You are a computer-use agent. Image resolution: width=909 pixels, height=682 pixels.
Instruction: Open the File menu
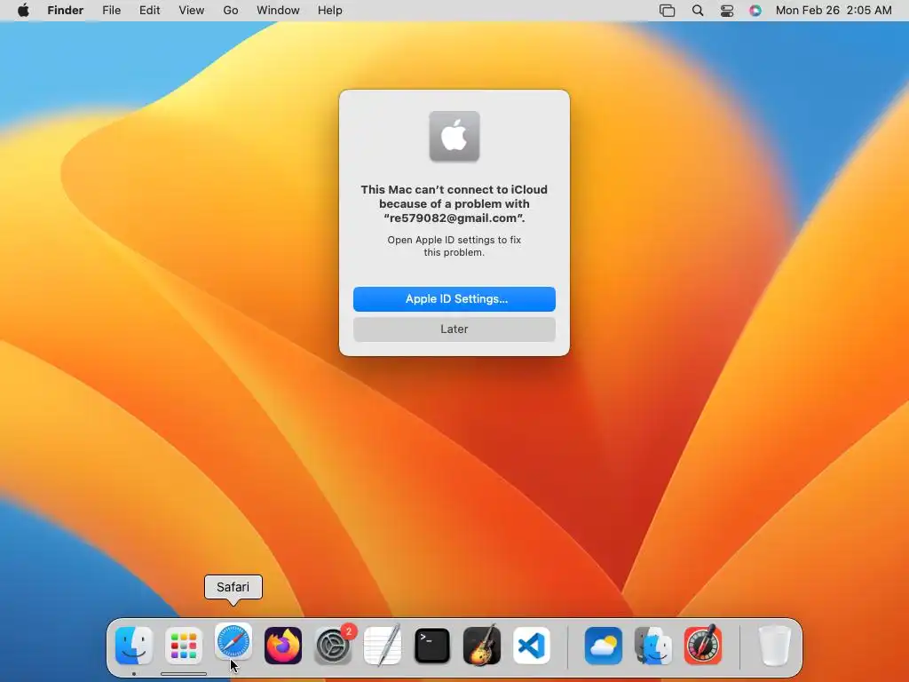(x=111, y=11)
